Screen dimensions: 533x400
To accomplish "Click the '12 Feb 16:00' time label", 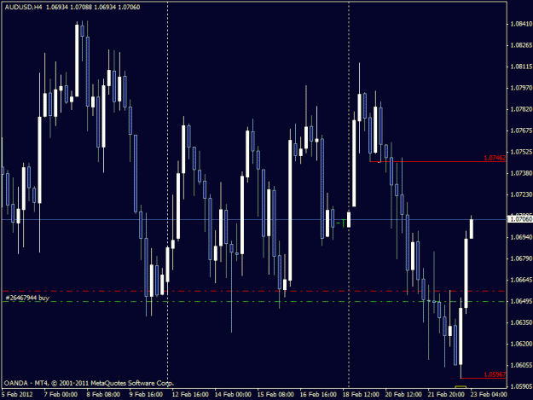I will tap(190, 394).
